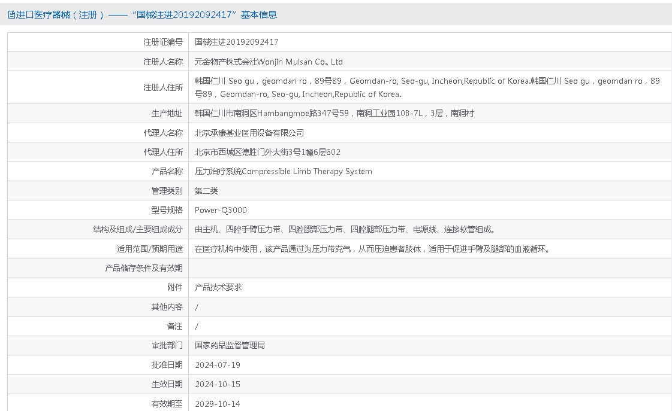Select the Hambangmoe路347号 production address

[335, 113]
